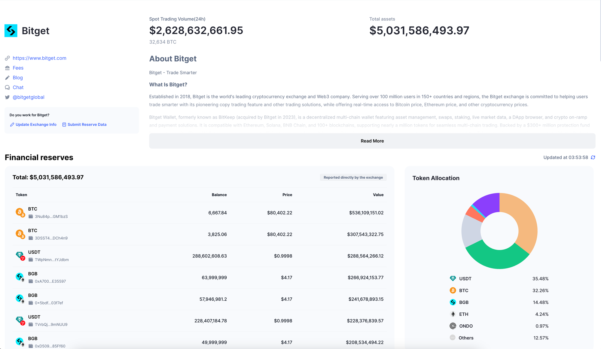Click the USDT icon in allocation legend
This screenshot has width=601, height=349.
(x=453, y=278)
